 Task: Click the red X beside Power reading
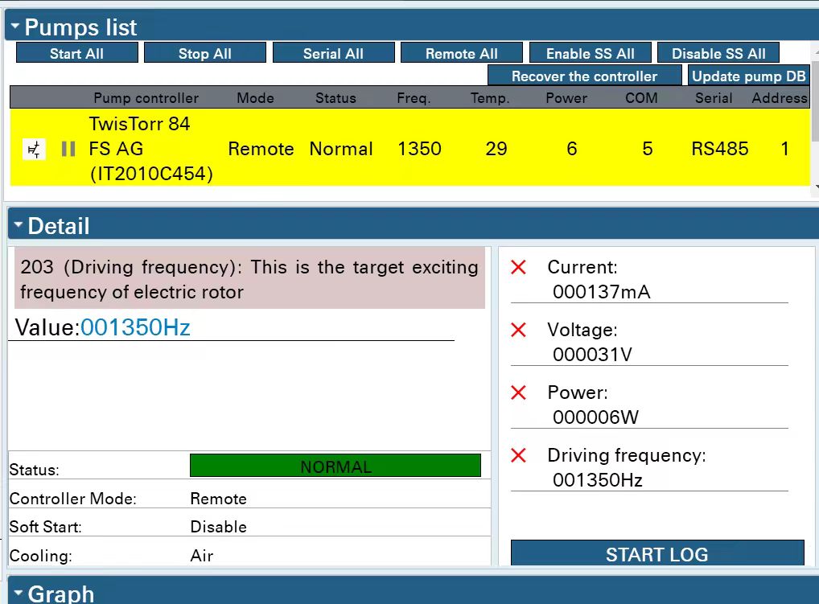click(519, 392)
